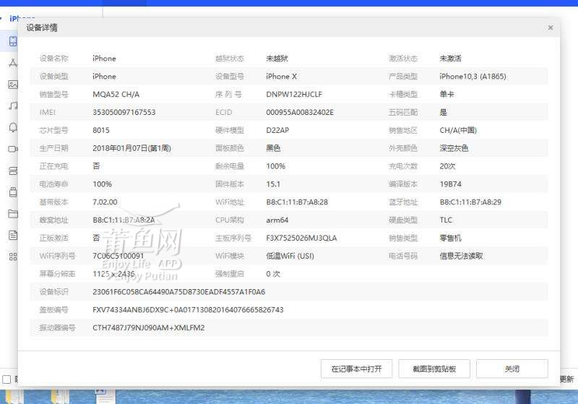Click the 设备标识 label
The height and width of the screenshot is (404, 578).
coord(53,292)
